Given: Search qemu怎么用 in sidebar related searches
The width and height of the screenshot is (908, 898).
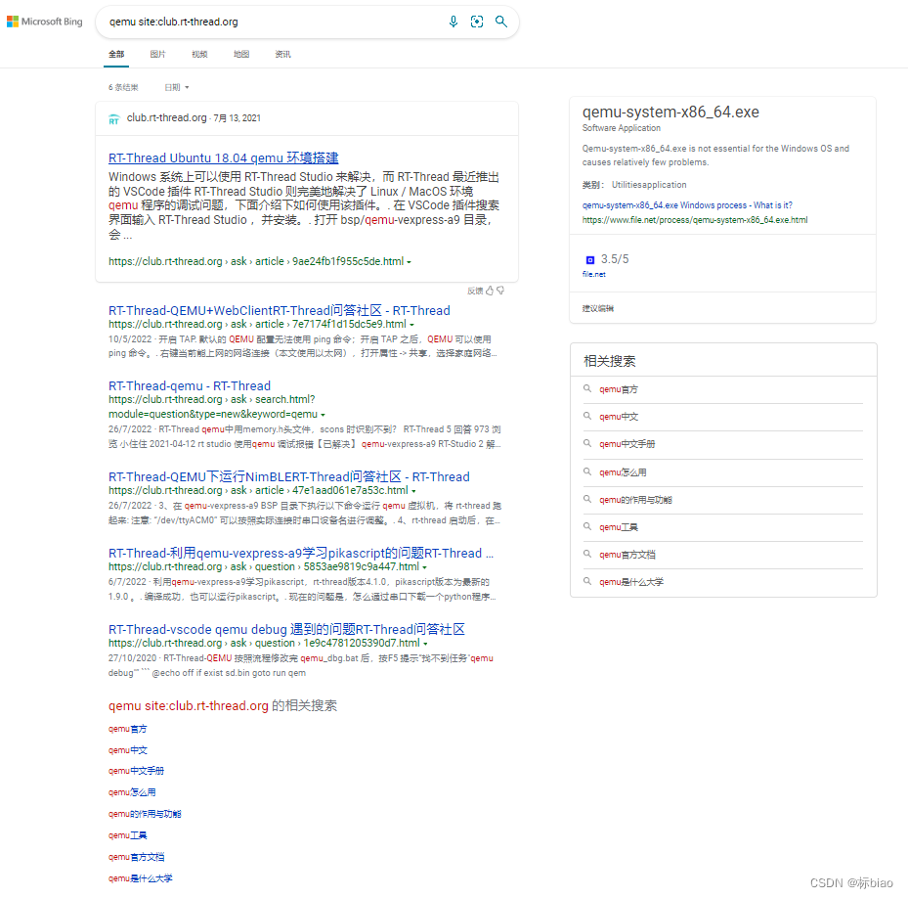Looking at the screenshot, I should 623,472.
